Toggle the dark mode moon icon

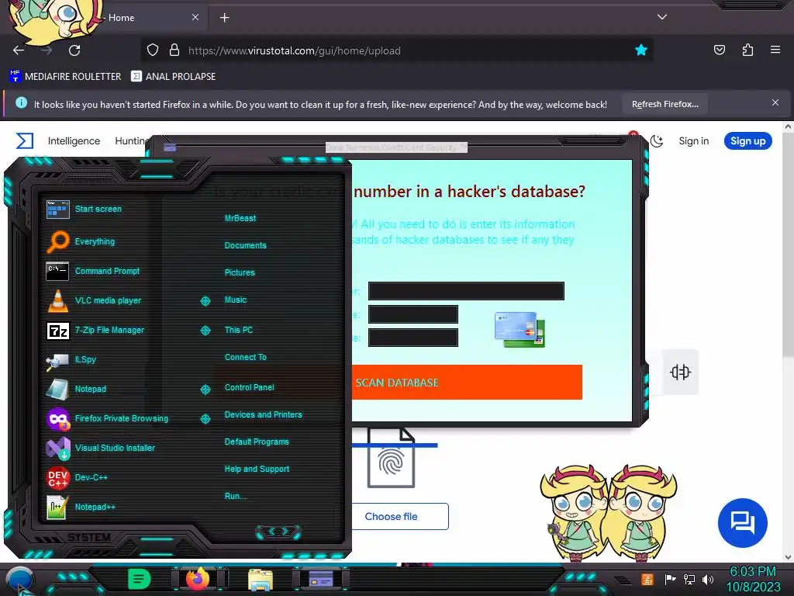coord(657,141)
